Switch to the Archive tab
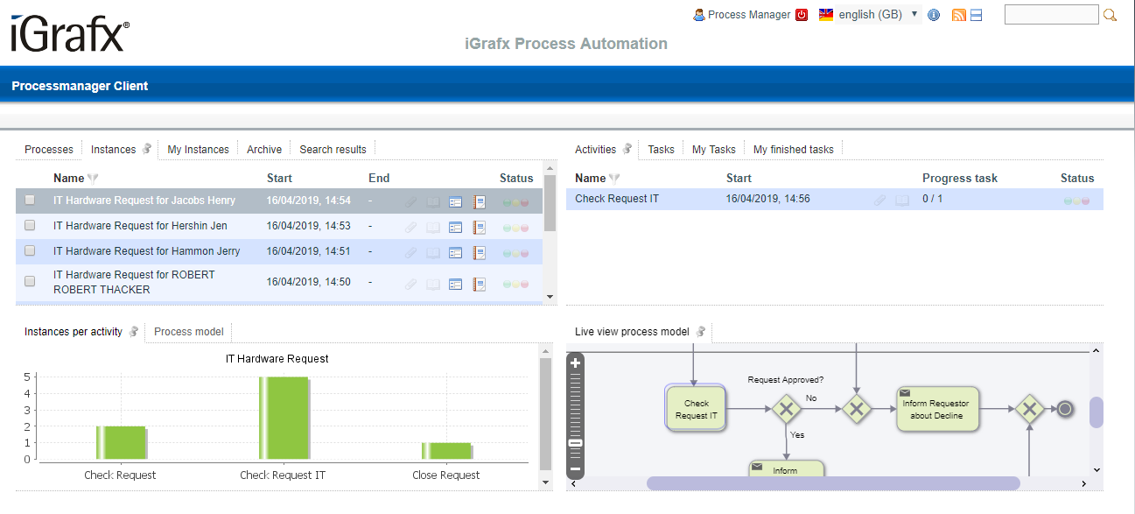The height and width of the screenshot is (514, 1135). pyautogui.click(x=264, y=150)
